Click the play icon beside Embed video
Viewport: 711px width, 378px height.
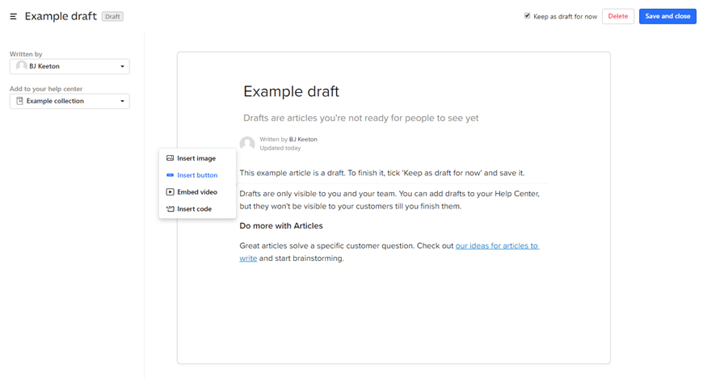(170, 192)
